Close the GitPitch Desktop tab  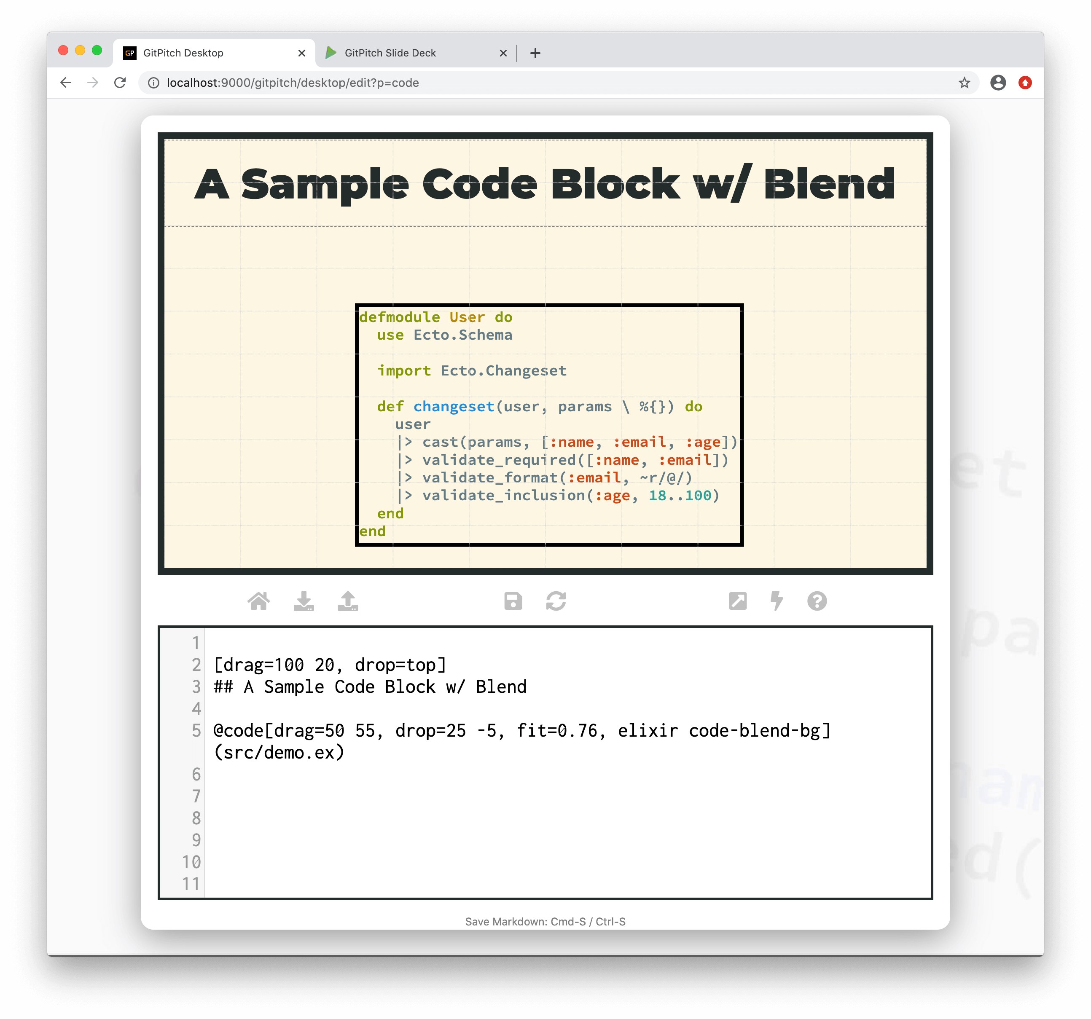(301, 53)
